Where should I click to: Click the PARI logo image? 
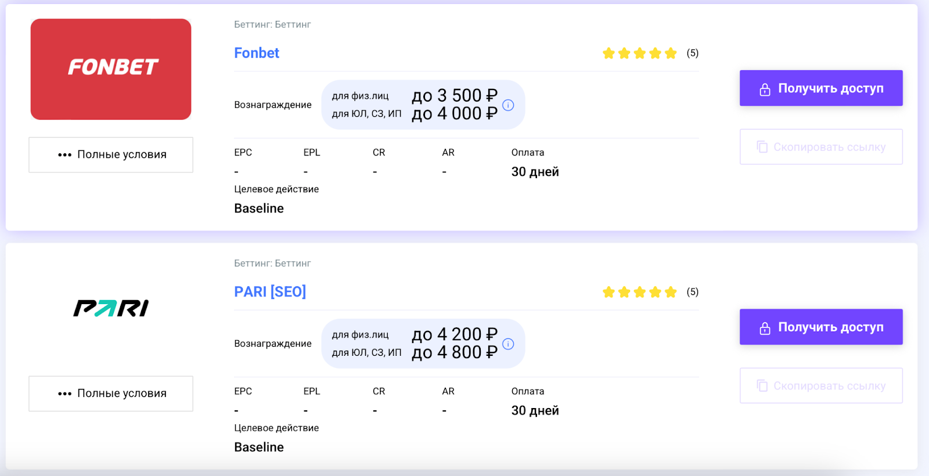[111, 308]
